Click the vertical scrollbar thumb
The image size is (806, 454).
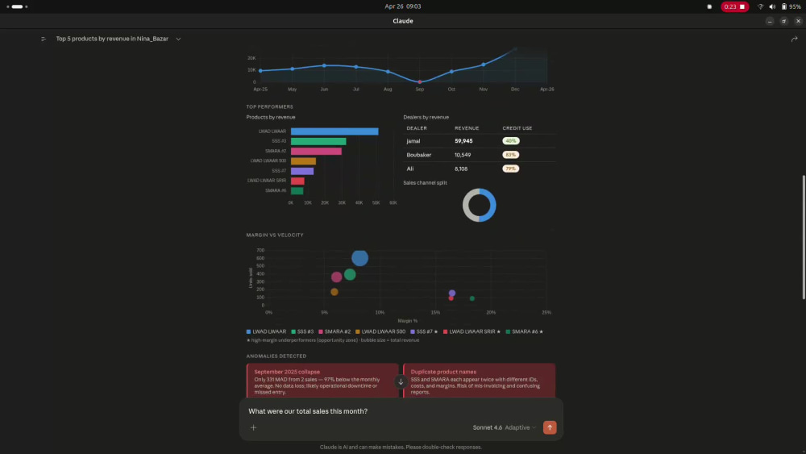[804, 237]
